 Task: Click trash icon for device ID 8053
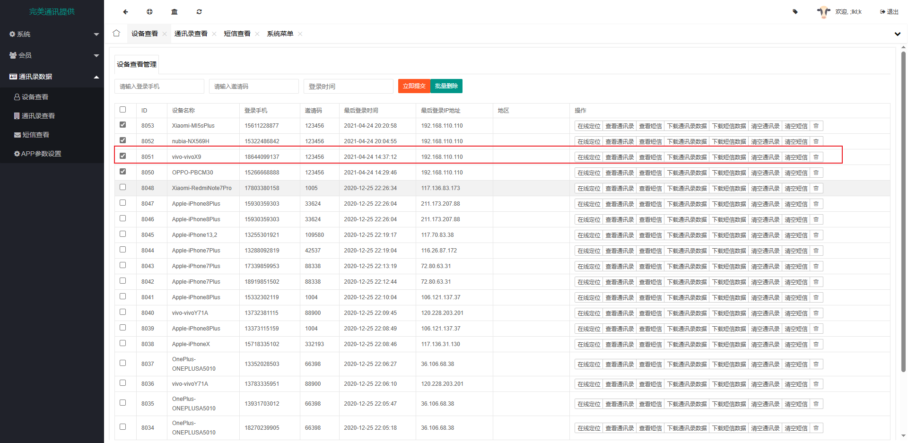(816, 126)
